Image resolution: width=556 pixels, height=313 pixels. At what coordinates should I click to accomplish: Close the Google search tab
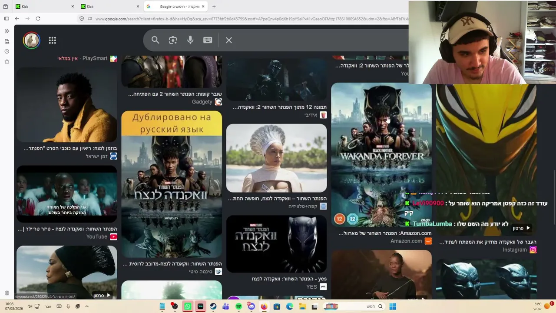pos(203,7)
